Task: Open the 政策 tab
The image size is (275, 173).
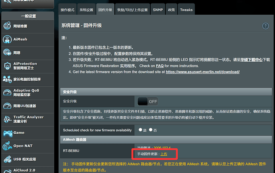Action: click(x=171, y=10)
